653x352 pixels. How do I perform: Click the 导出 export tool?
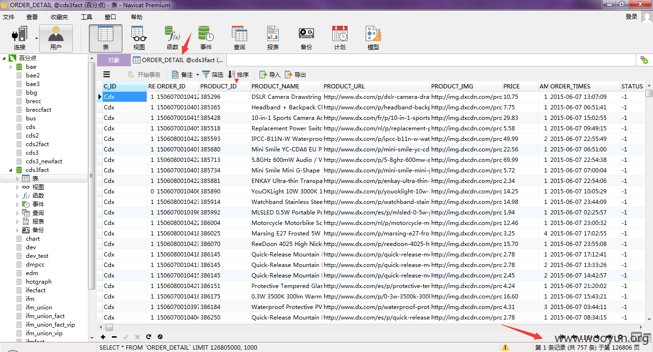point(295,75)
